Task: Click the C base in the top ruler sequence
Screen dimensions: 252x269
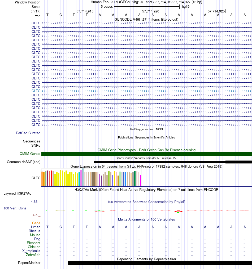Action: [x=60, y=15]
